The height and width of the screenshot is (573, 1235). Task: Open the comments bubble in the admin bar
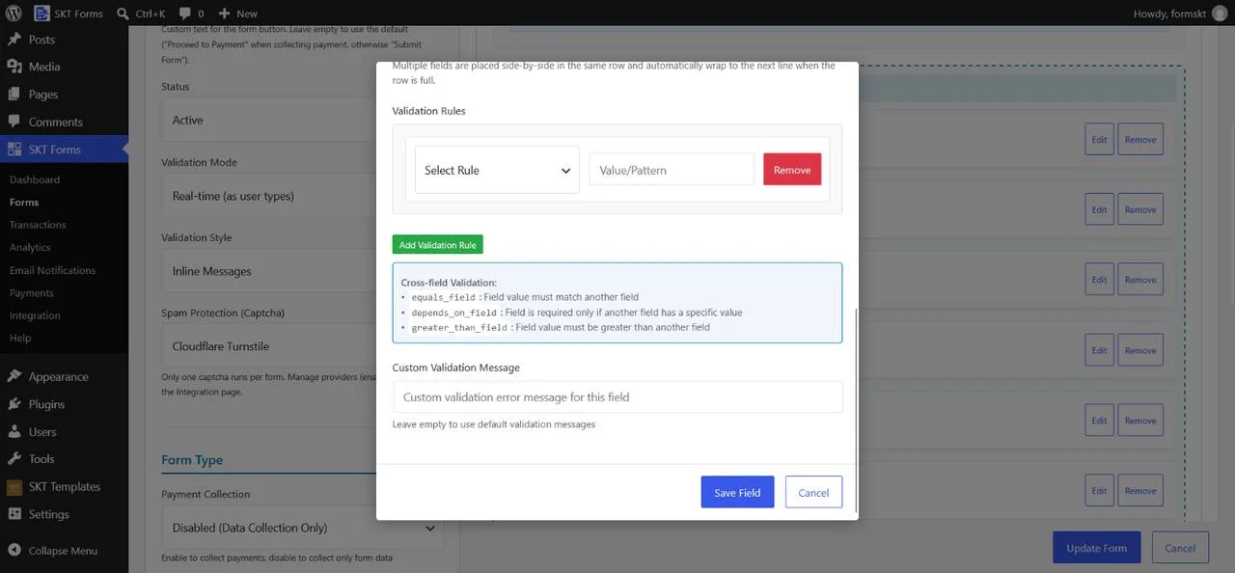point(191,14)
